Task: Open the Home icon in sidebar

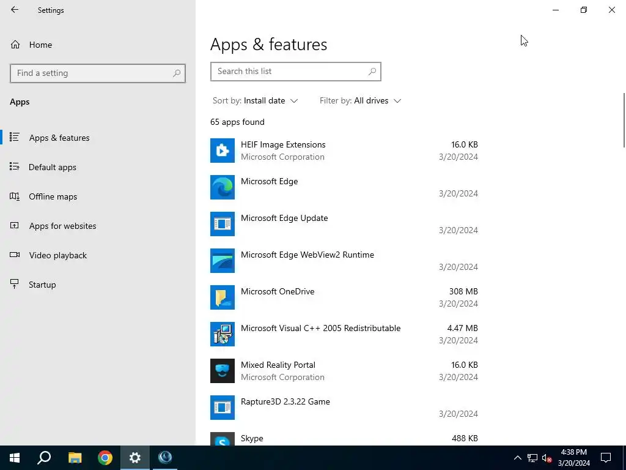Action: pos(15,44)
